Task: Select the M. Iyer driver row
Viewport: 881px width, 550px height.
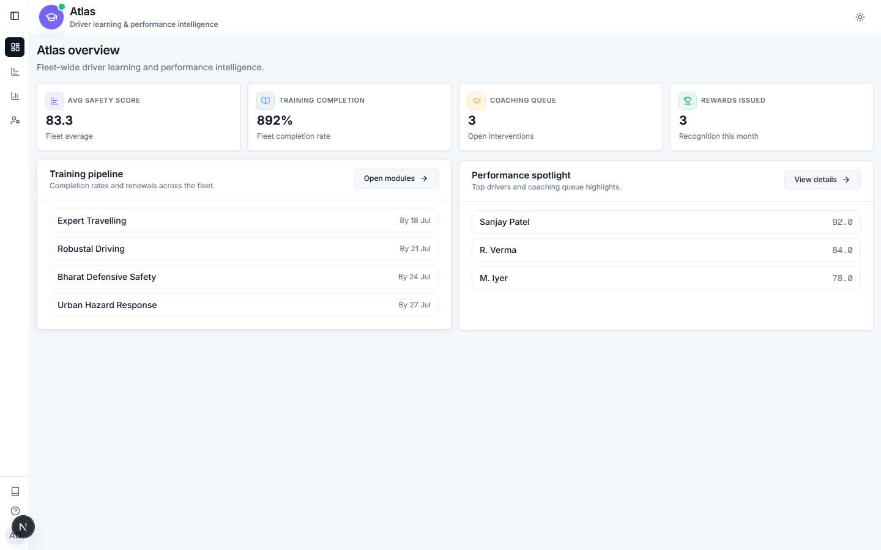Action: pos(666,278)
